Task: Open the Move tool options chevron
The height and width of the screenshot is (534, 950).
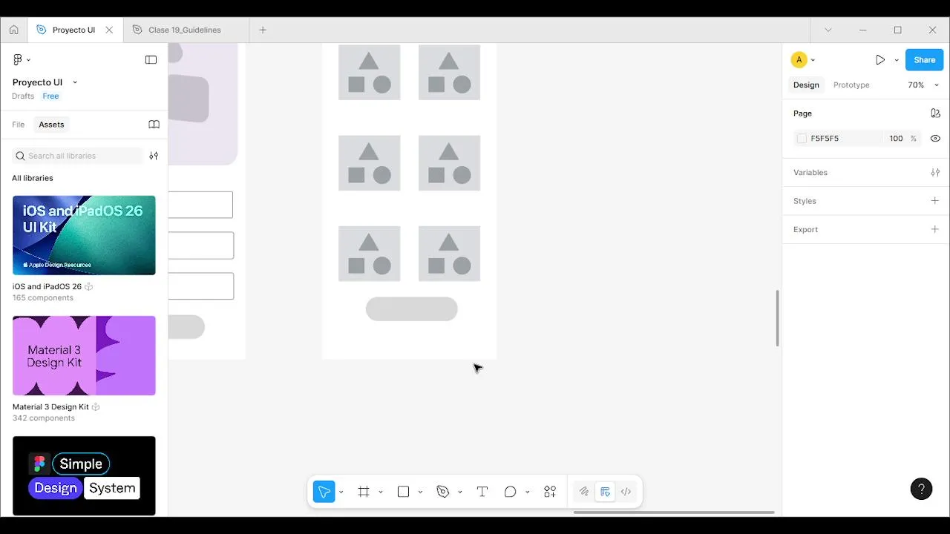Action: pyautogui.click(x=341, y=492)
